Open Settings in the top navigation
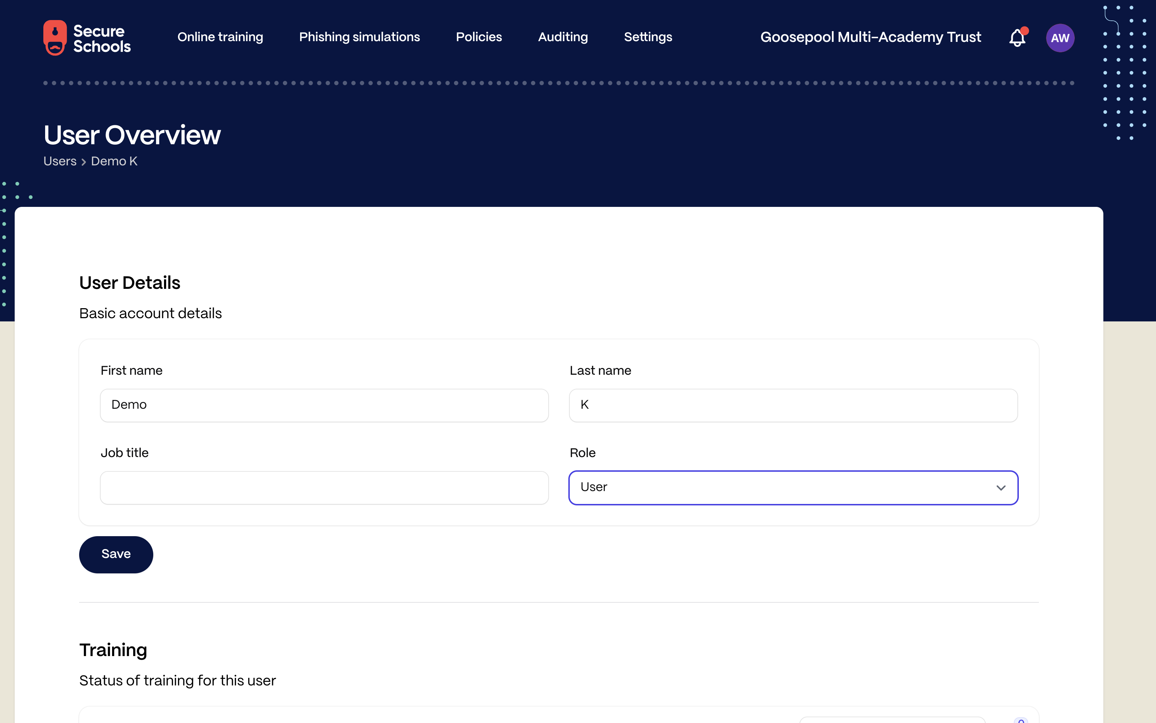 point(648,37)
